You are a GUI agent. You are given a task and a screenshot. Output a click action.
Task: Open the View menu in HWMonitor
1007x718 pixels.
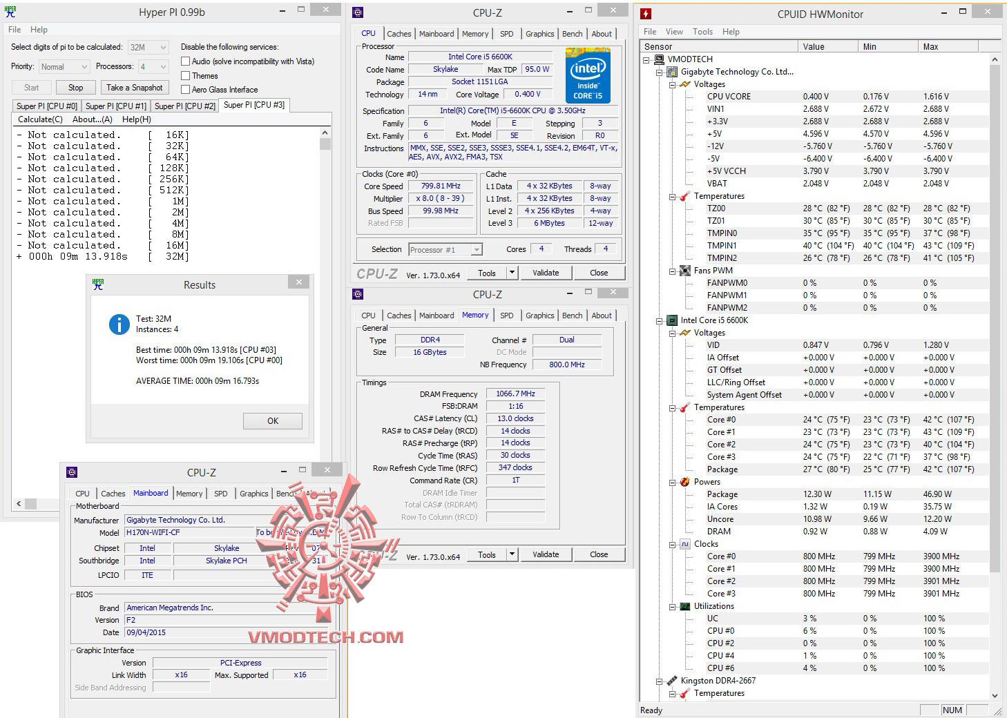(674, 32)
